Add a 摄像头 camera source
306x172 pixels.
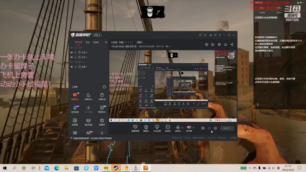tap(146, 128)
